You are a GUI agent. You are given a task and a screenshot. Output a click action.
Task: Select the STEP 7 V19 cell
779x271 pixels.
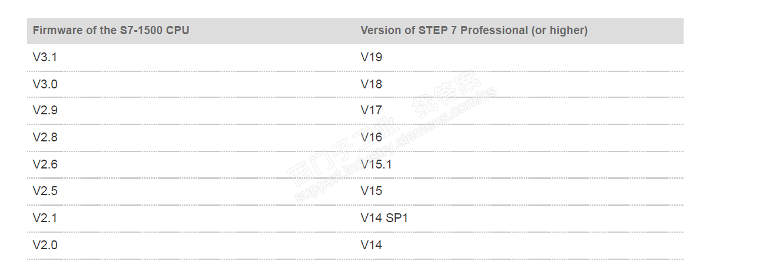(x=371, y=57)
